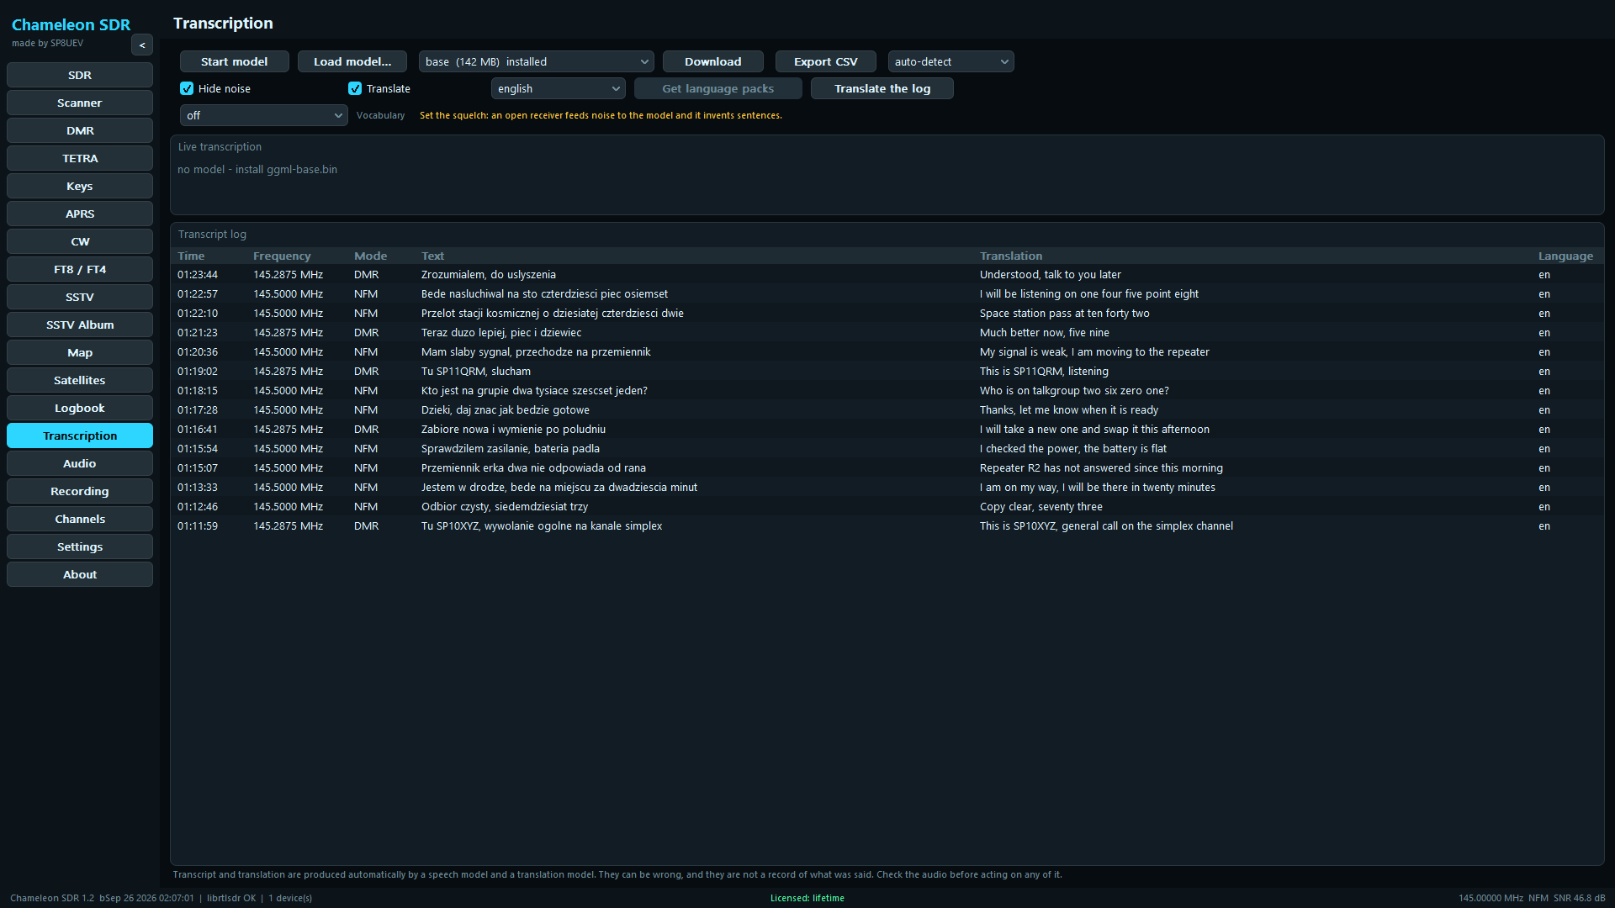
Task: Select log row 'Zrozumialem, do uslyszenia'
Action: 887,275
